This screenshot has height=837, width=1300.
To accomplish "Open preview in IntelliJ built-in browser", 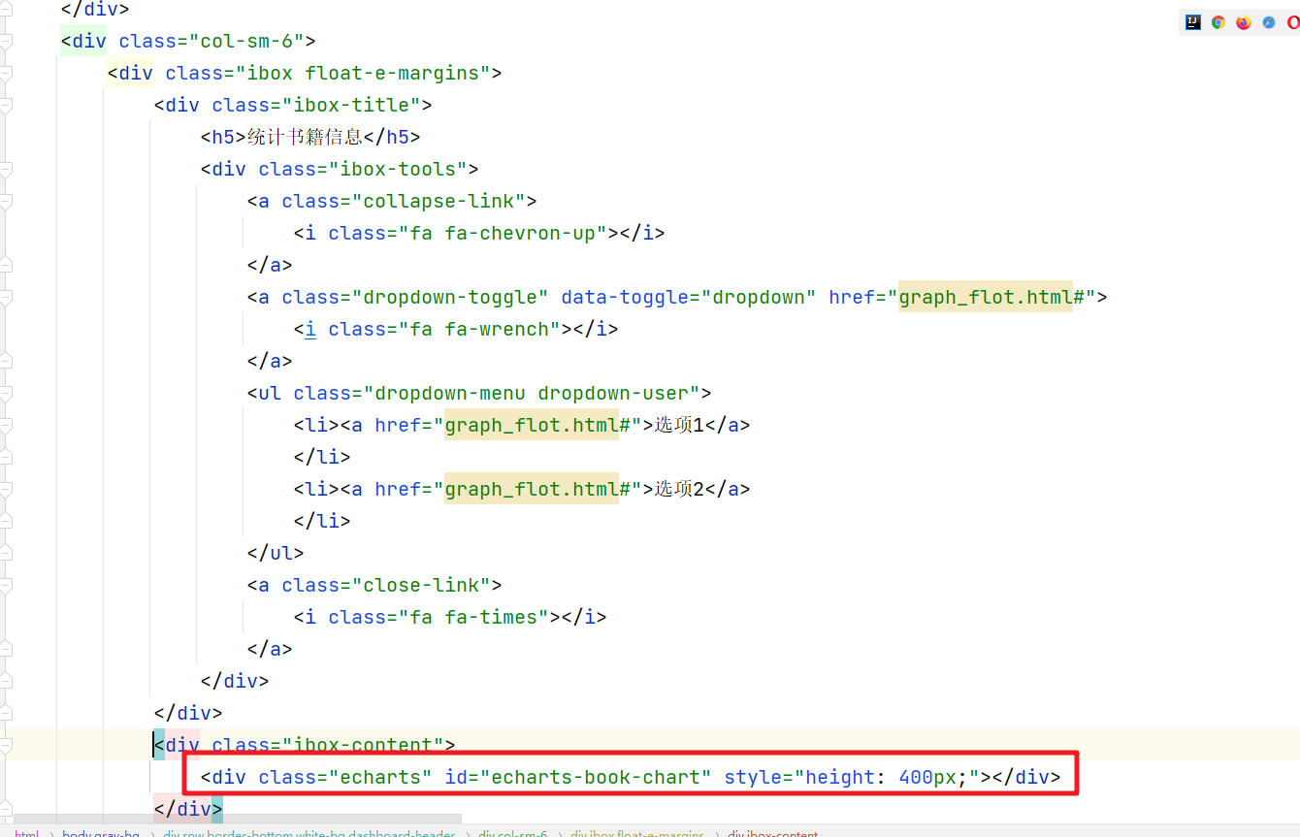I will [x=1193, y=22].
